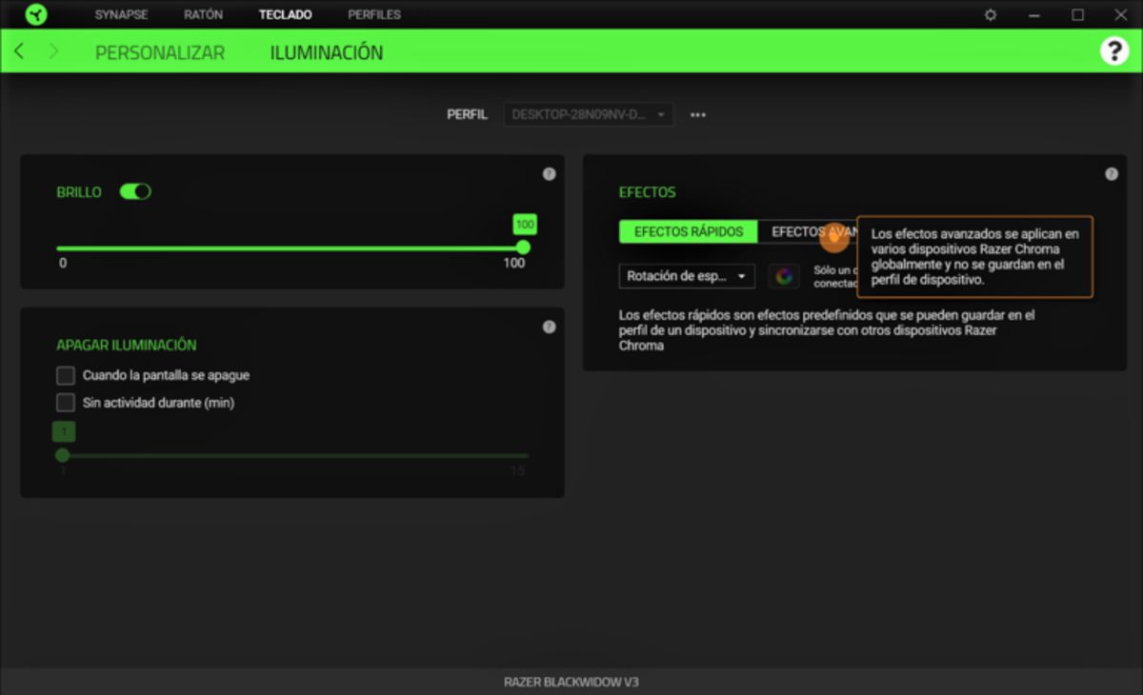Open the help question mark icon
The image size is (1143, 695).
pyautogui.click(x=1114, y=50)
